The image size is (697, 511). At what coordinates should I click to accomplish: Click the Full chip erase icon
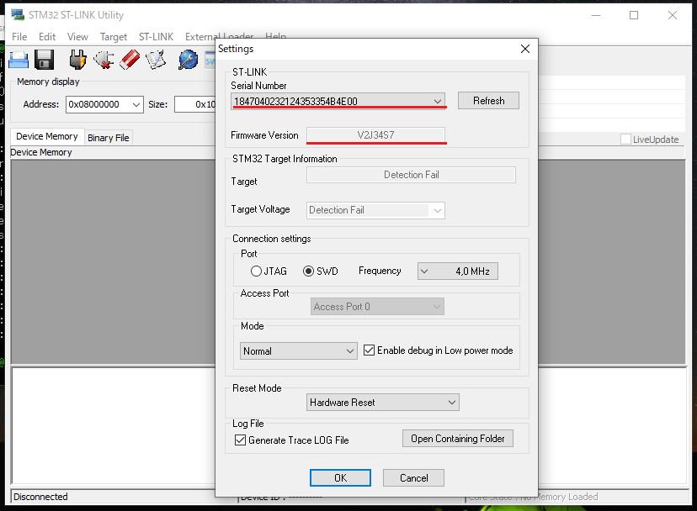point(130,60)
